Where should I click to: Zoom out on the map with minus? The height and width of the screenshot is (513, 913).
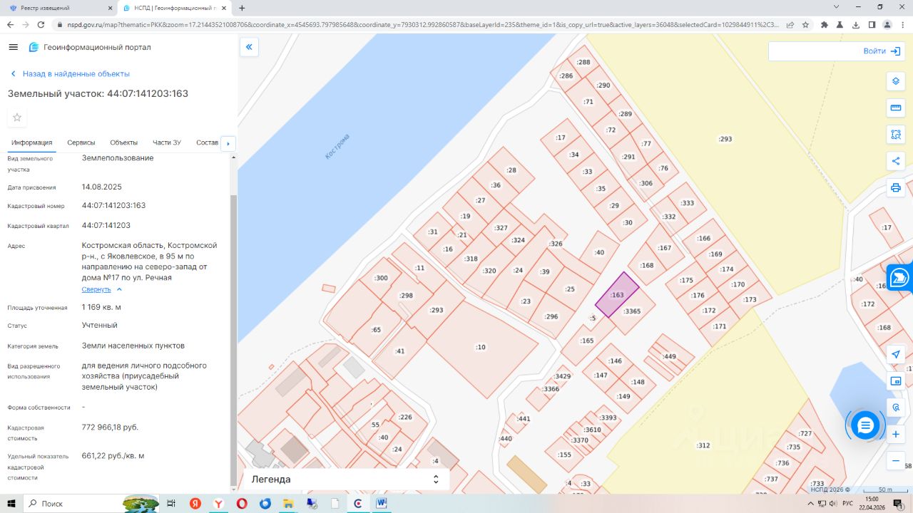coord(896,461)
